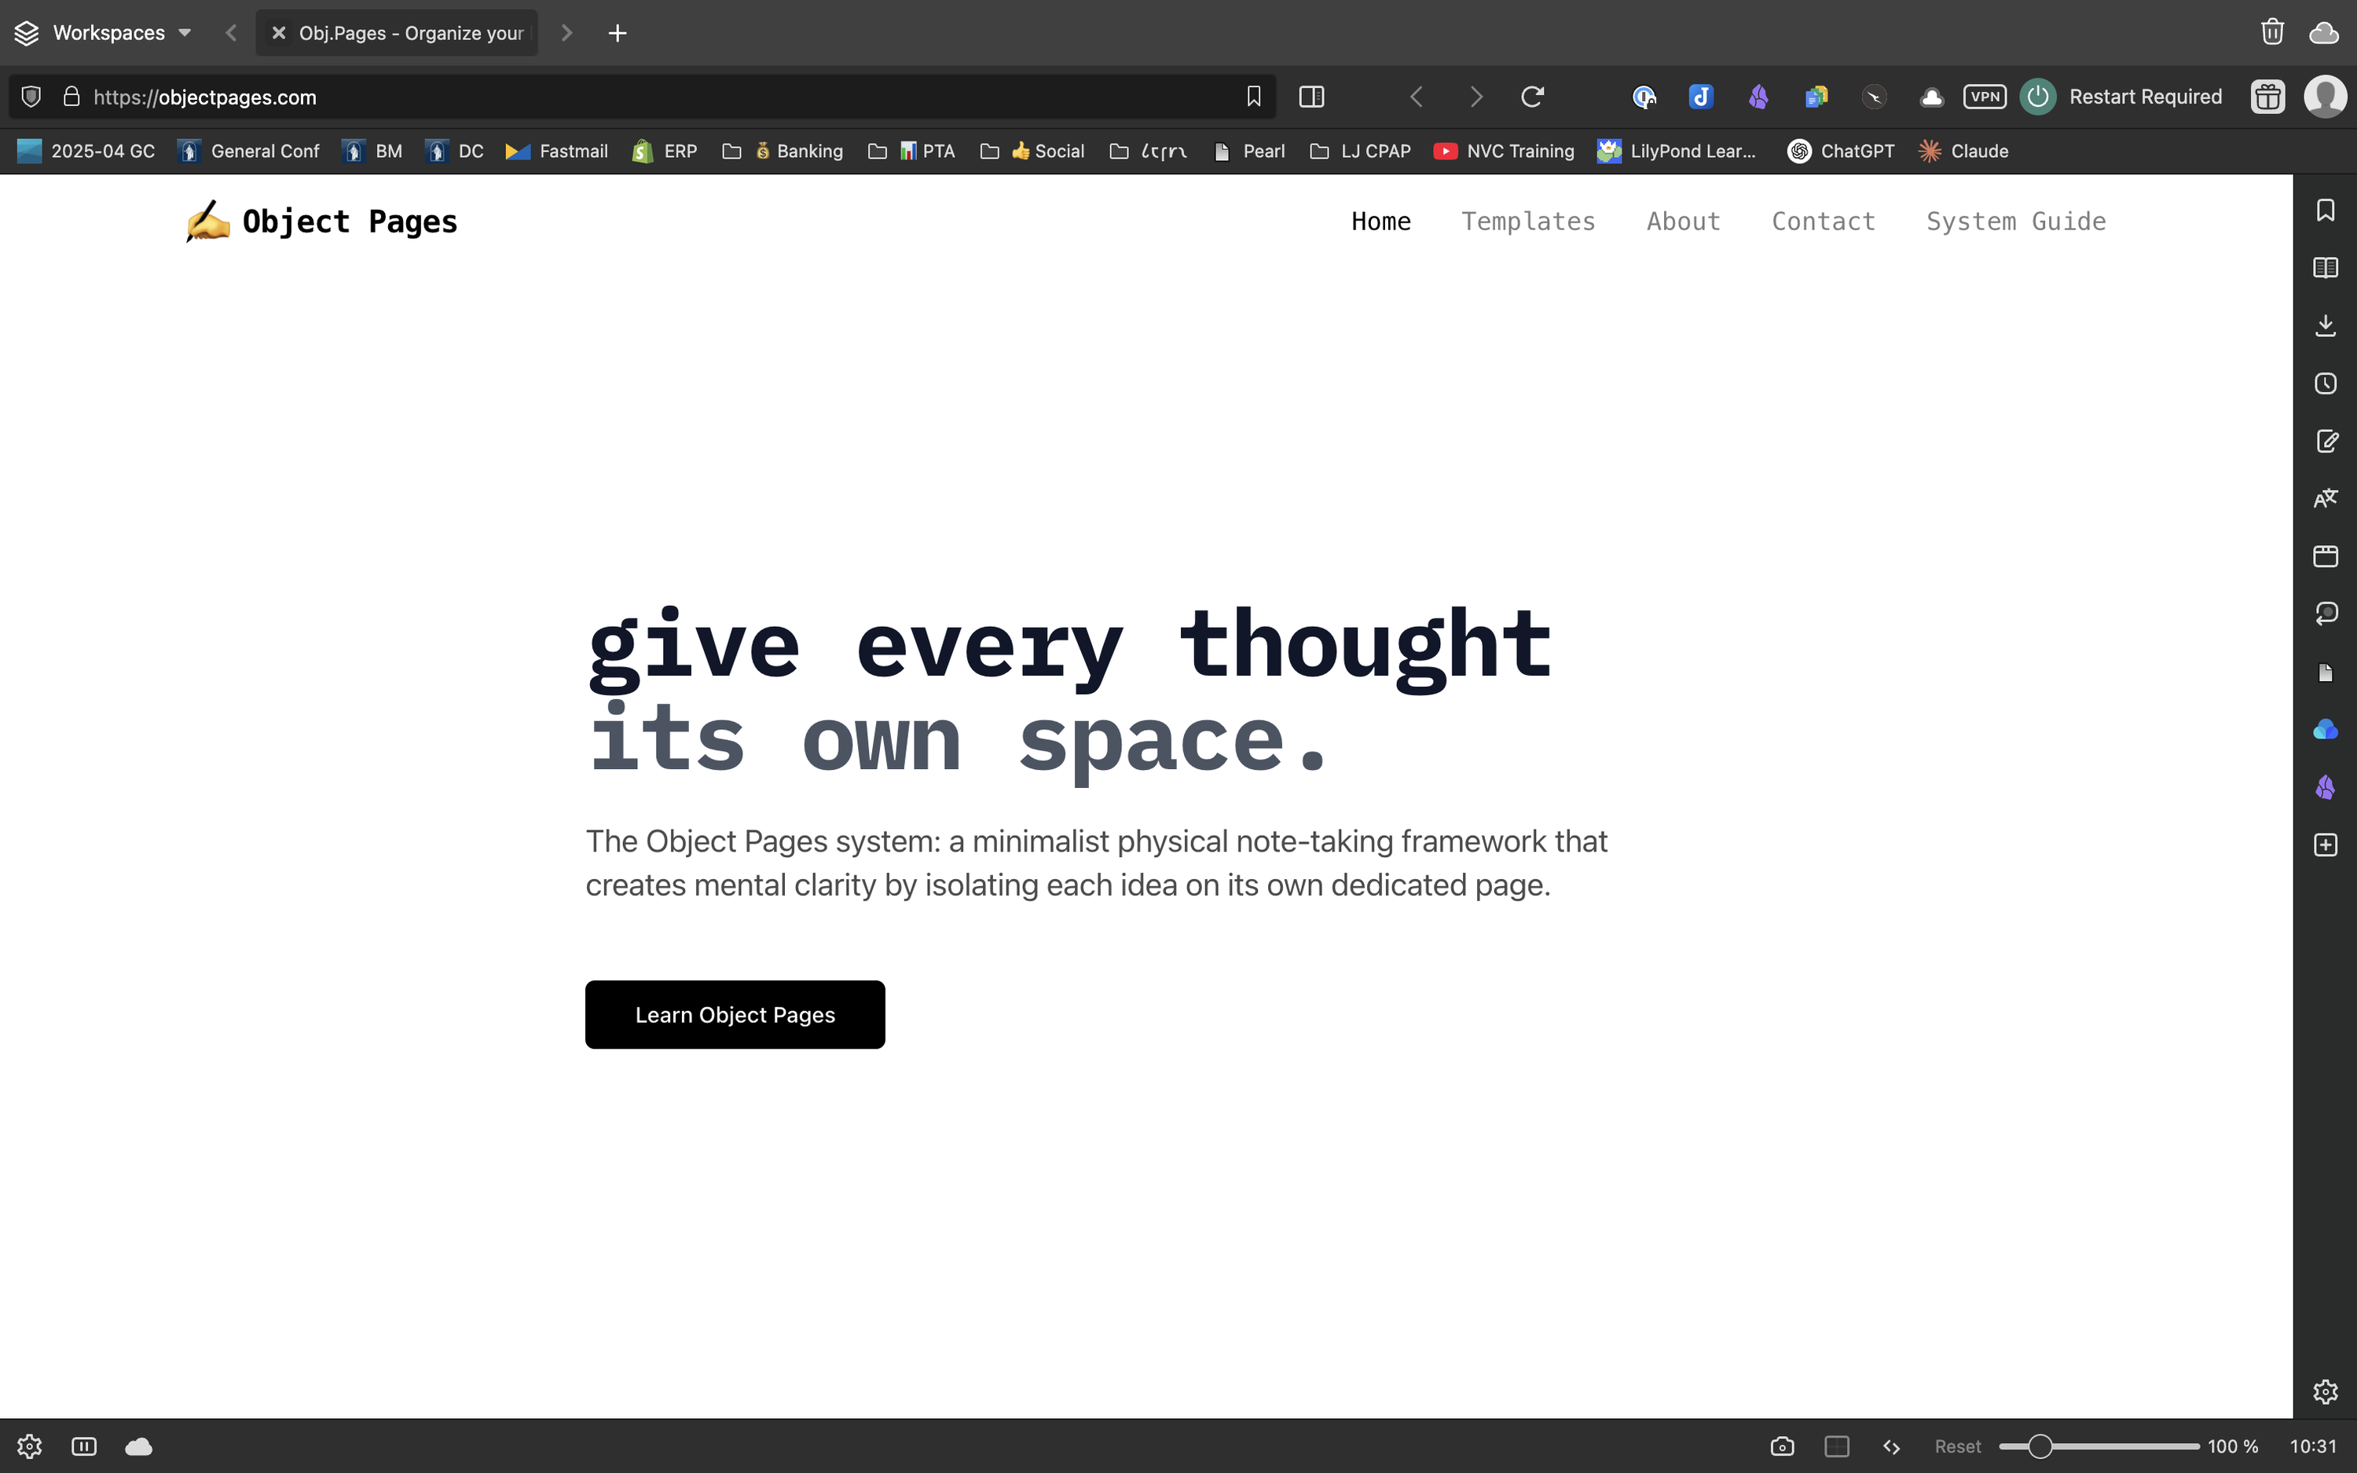Expand the Social bookmarks folder
The width and height of the screenshot is (2357, 1473).
coord(1032,151)
